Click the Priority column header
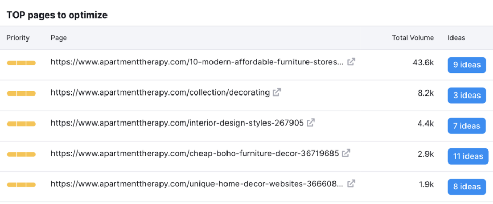 [18, 38]
